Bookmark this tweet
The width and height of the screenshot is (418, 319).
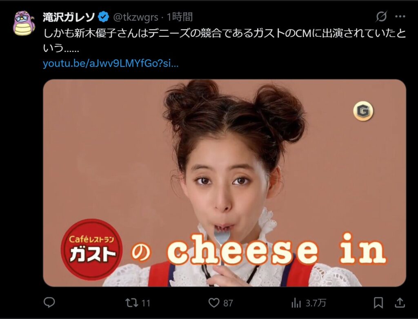pyautogui.click(x=378, y=303)
